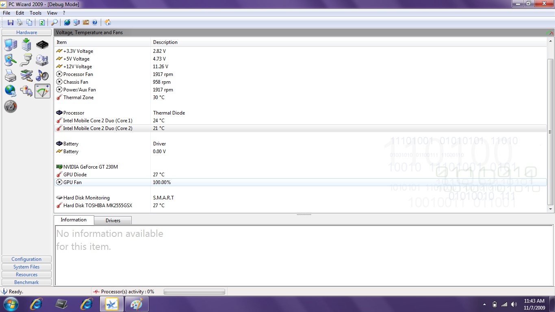Open the round speedometer overclocking icon
The height and width of the screenshot is (312, 555).
tap(11, 106)
